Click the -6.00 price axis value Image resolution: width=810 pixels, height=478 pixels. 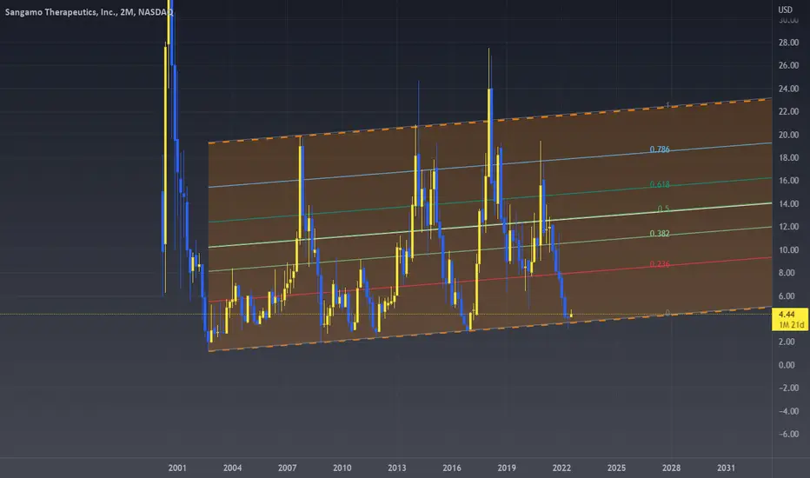pos(788,434)
